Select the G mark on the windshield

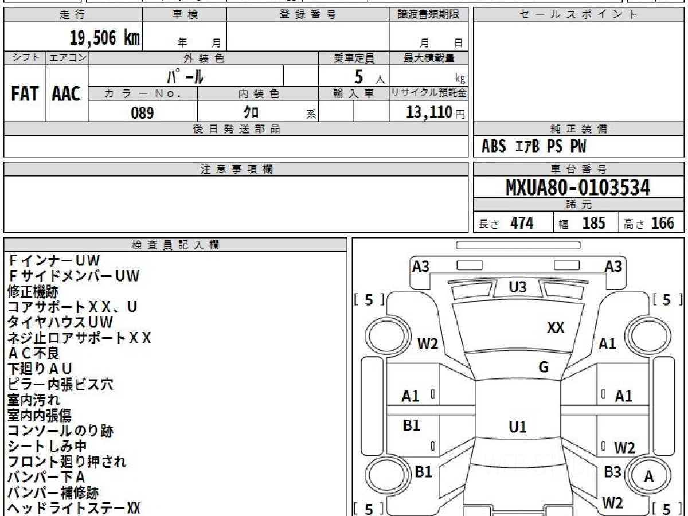point(544,368)
